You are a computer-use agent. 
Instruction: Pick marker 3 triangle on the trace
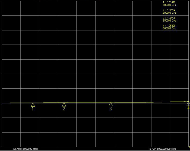tap(110, 104)
